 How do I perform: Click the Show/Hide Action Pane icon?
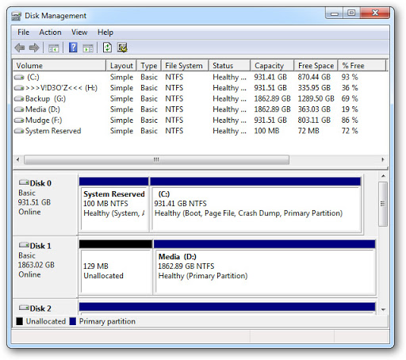tap(88, 48)
